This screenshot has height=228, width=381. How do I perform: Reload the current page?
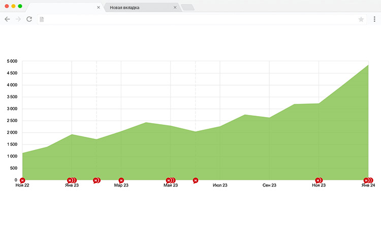29,19
